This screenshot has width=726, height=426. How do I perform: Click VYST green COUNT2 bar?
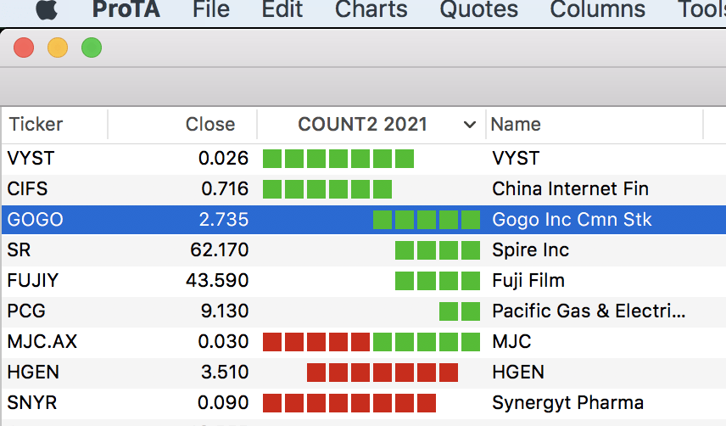(x=338, y=159)
